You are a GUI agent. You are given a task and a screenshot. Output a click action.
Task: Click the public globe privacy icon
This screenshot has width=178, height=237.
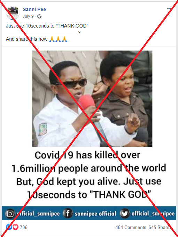(39, 16)
